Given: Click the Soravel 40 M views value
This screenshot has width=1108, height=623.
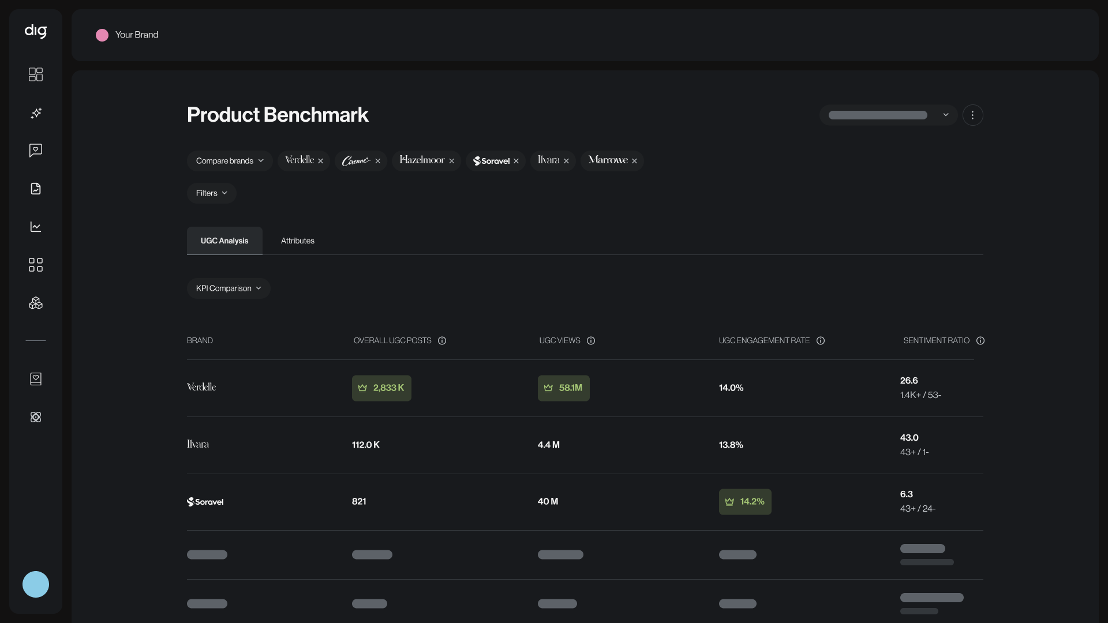Looking at the screenshot, I should click(548, 501).
